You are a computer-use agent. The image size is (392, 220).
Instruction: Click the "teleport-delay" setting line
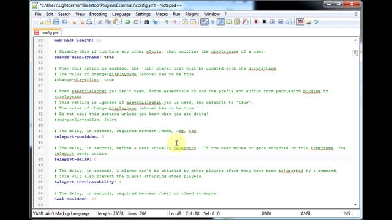tap(75, 159)
